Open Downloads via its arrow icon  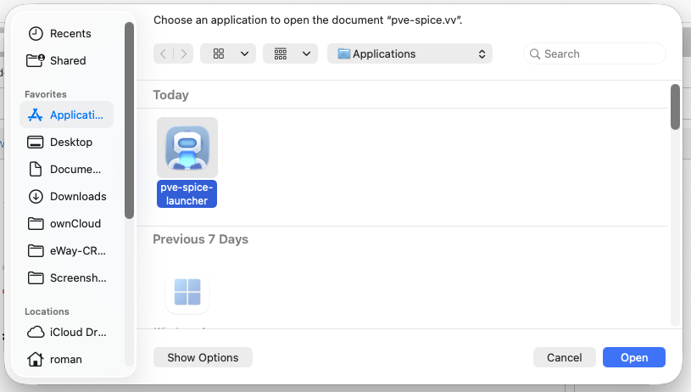click(36, 196)
